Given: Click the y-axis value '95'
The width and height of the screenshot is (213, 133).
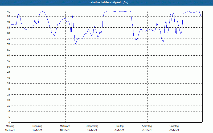Looking at the screenshot, I should (x=9, y=16).
